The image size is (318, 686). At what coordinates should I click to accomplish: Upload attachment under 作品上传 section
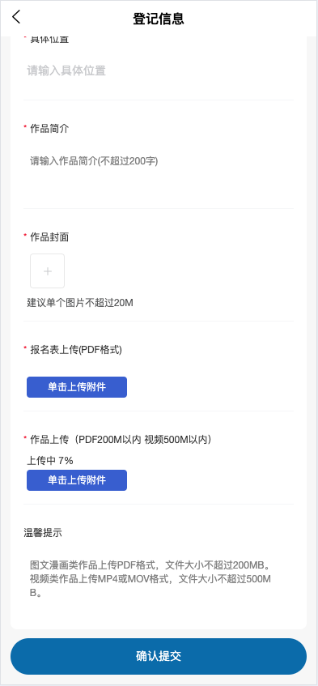(x=77, y=480)
